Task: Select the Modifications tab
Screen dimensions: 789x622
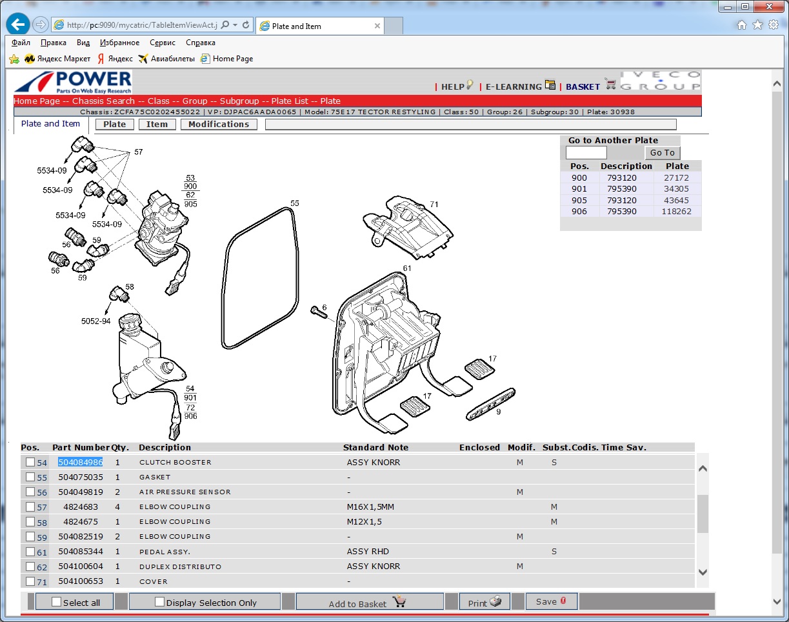Action: (219, 125)
